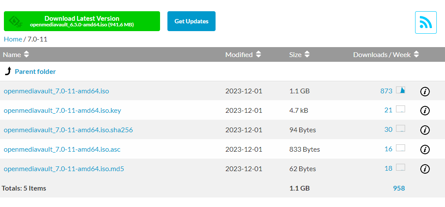The width and height of the screenshot is (445, 207).
Task: Click the total 958 downloads count
Action: [x=399, y=188]
